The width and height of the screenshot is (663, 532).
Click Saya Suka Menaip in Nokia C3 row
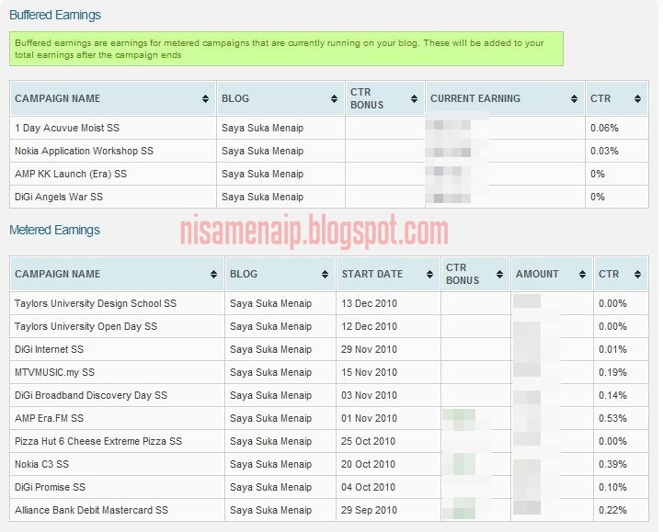(270, 464)
